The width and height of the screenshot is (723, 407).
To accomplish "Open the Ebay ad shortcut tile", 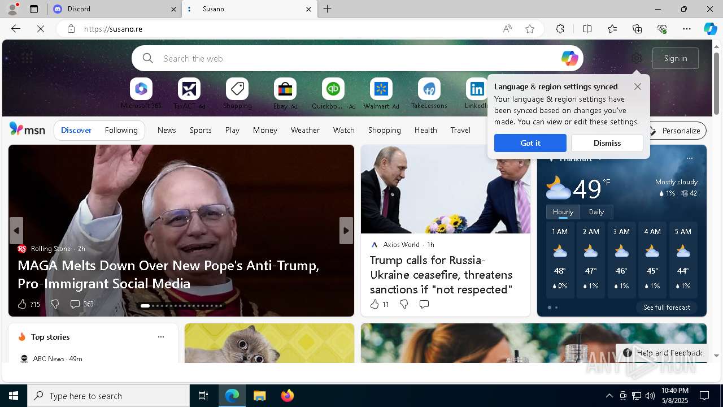I will [x=285, y=94].
